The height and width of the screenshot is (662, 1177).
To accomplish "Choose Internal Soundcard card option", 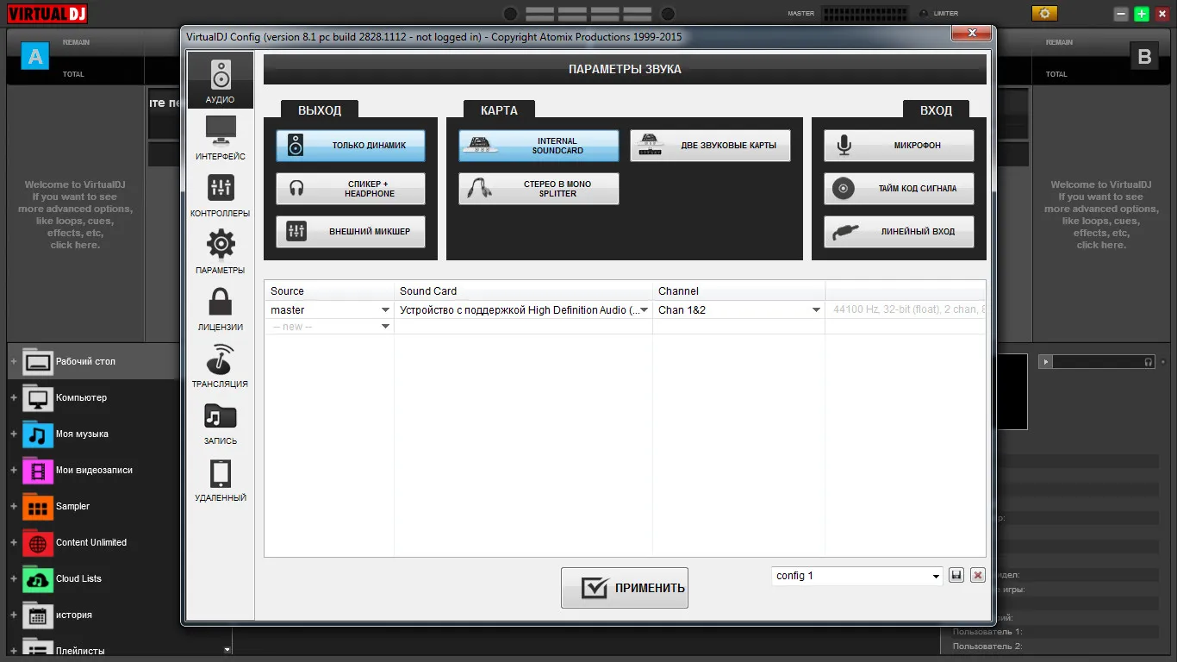I will (539, 146).
